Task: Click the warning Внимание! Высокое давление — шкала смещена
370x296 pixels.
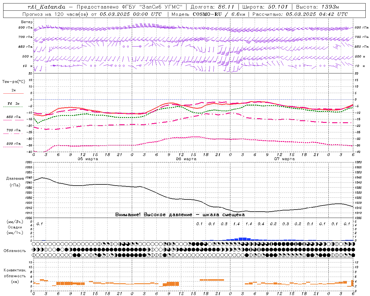Action: 180,215
